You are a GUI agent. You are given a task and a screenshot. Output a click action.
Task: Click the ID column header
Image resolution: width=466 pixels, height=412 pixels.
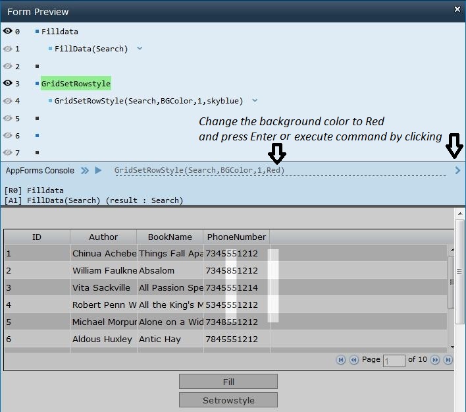pyautogui.click(x=37, y=237)
